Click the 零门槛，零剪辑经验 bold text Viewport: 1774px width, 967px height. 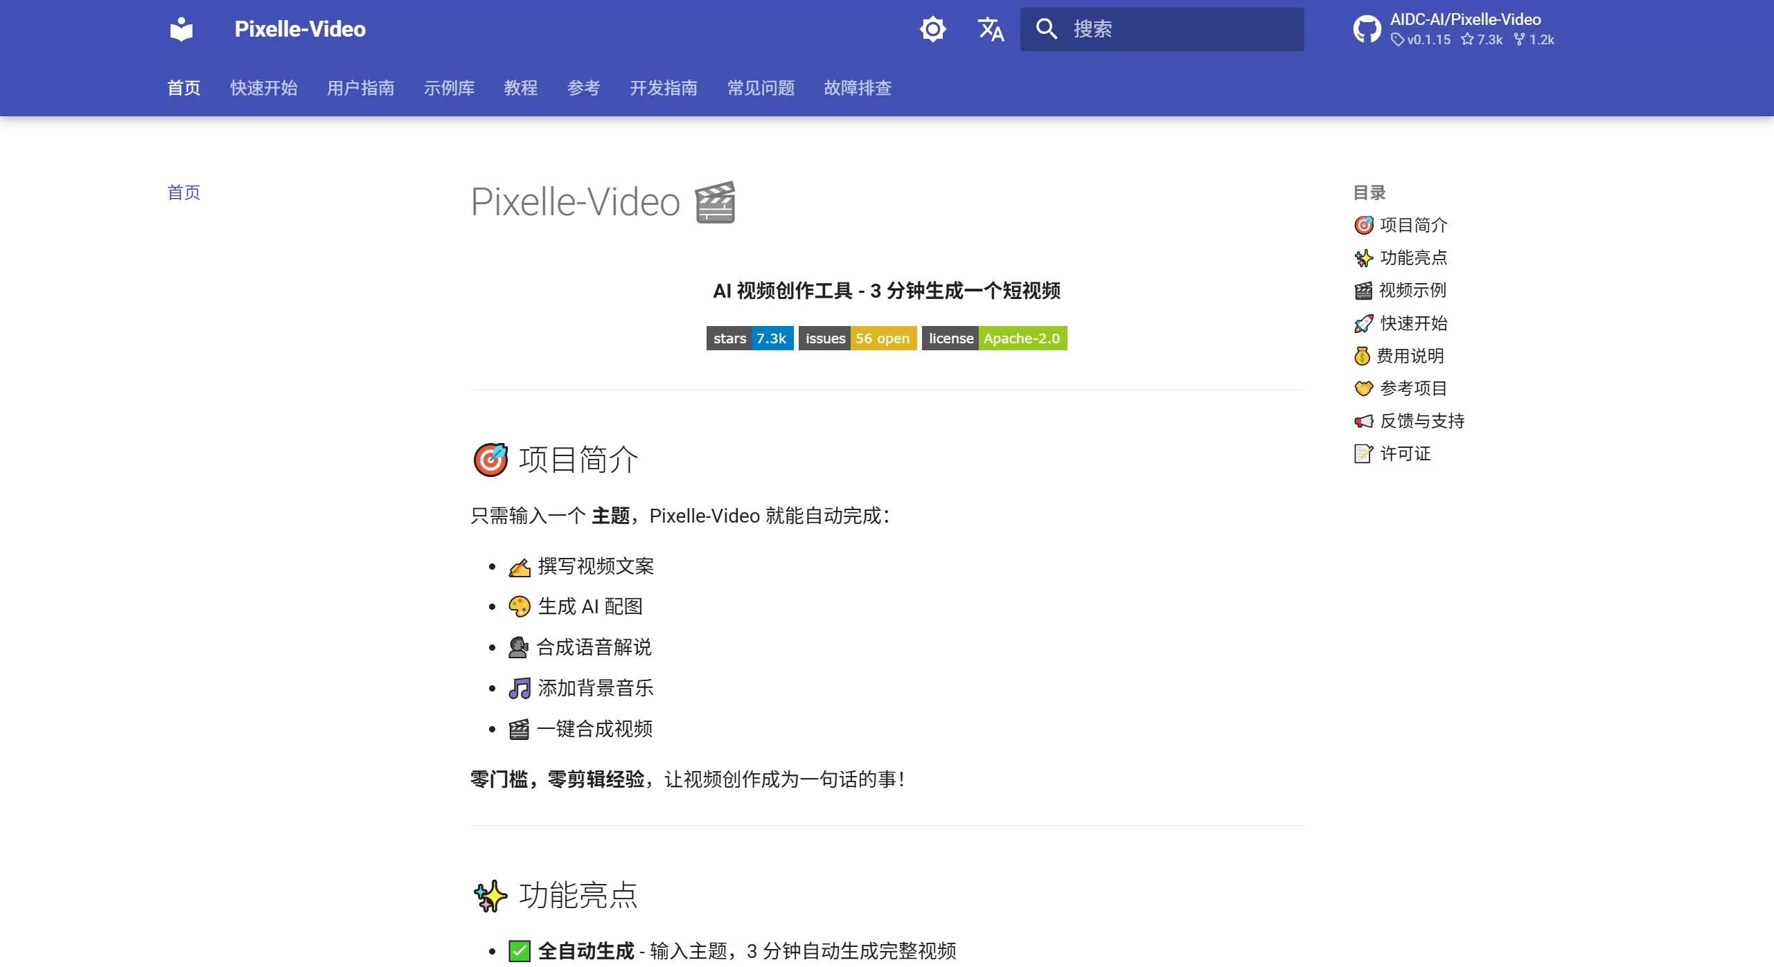tap(558, 780)
